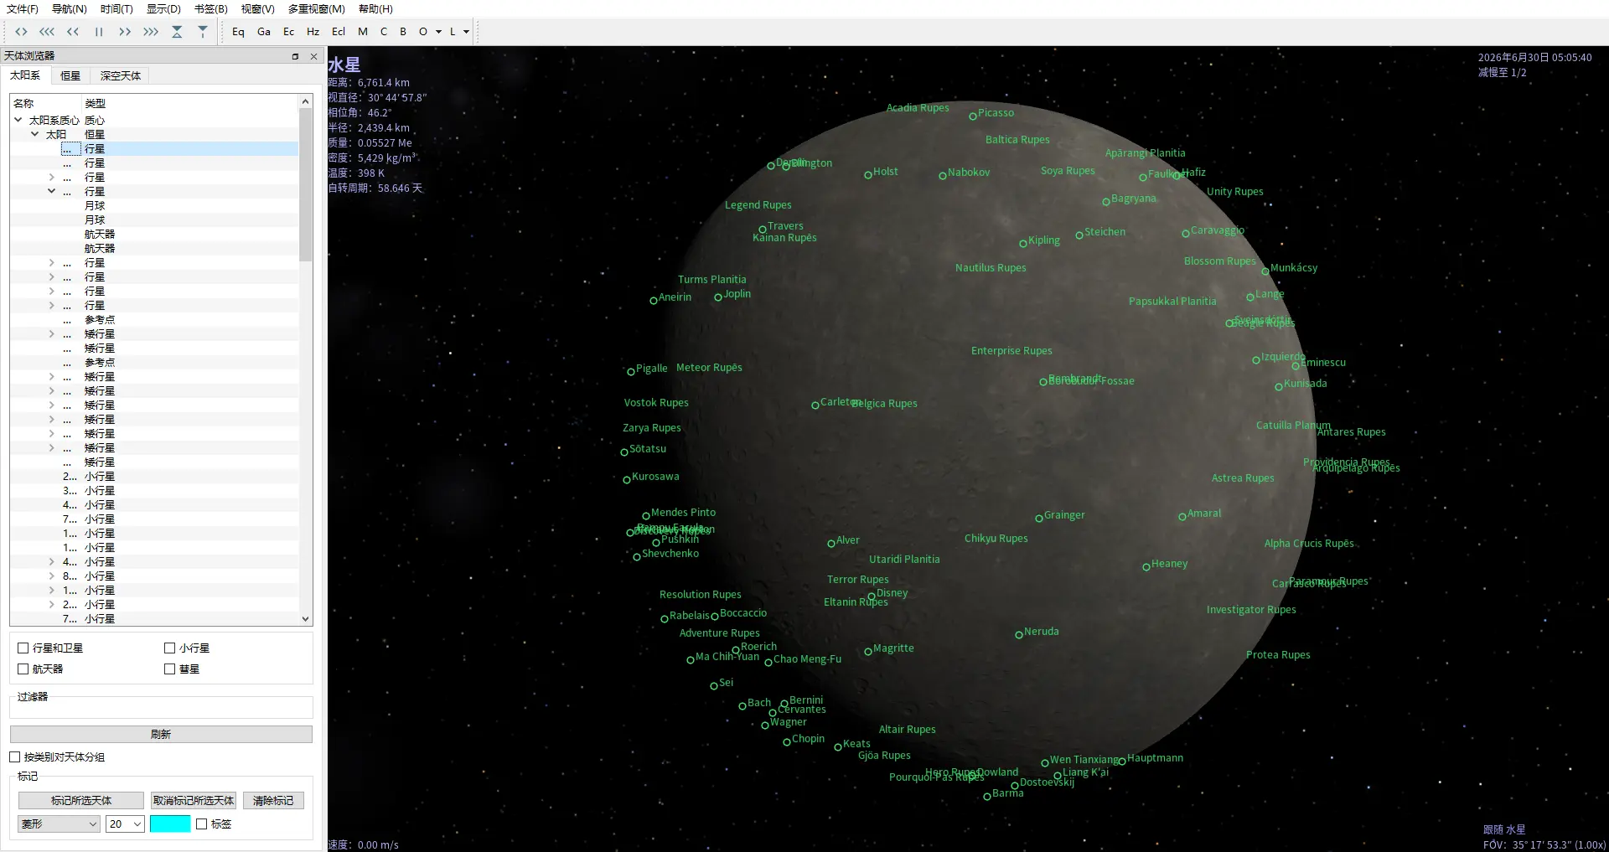Click the 标记所选天体 button
The height and width of the screenshot is (852, 1609).
pos(81,801)
